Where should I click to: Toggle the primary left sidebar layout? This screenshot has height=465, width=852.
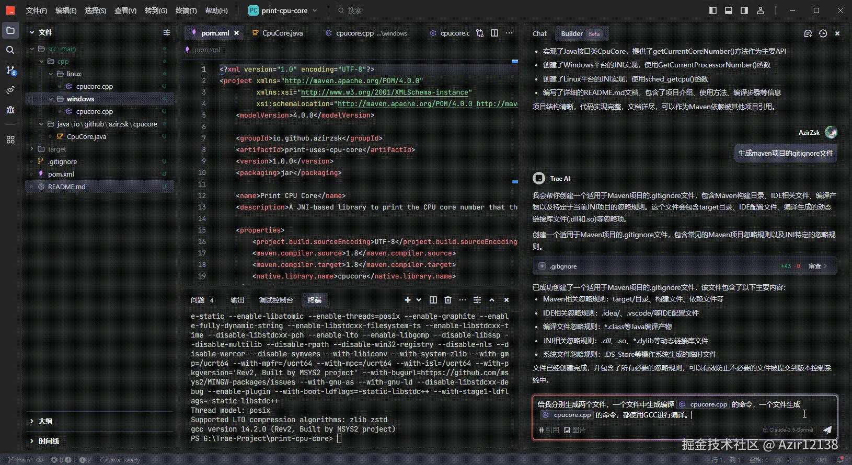pos(713,10)
